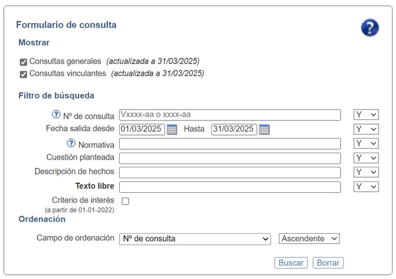Click the Descripción de hechos input
The image size is (396, 279).
[x=229, y=172]
